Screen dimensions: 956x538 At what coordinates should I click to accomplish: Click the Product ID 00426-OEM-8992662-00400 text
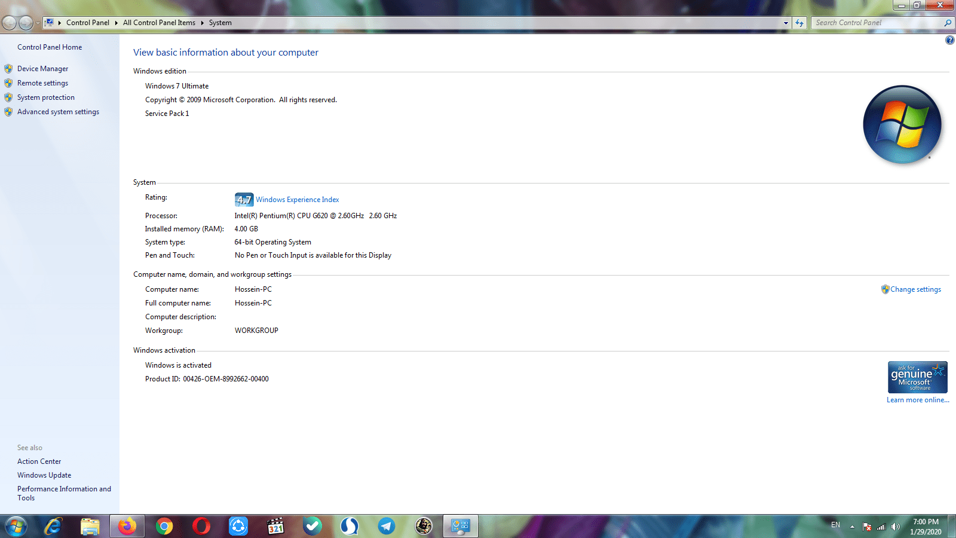pos(207,379)
